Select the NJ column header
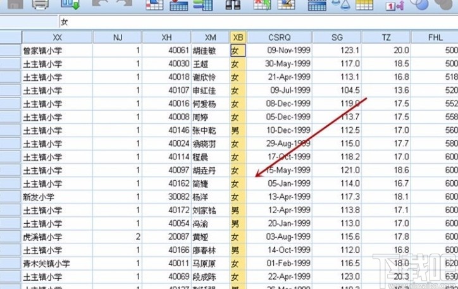 click(118, 37)
